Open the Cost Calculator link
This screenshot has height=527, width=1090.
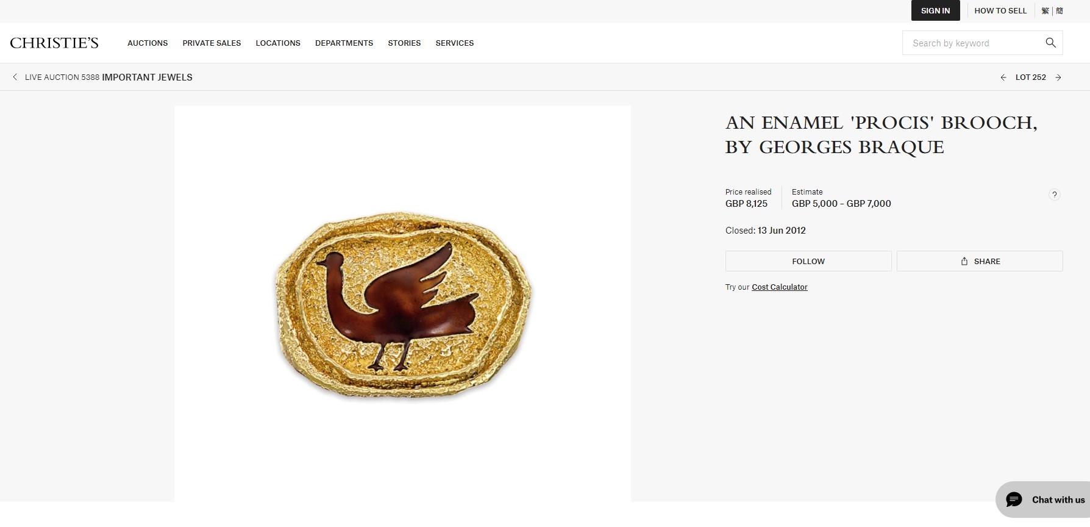[x=780, y=287]
